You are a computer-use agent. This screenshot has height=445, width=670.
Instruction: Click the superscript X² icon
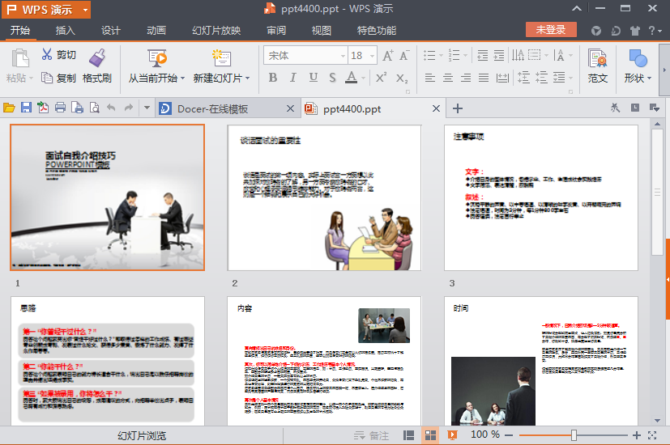381,78
